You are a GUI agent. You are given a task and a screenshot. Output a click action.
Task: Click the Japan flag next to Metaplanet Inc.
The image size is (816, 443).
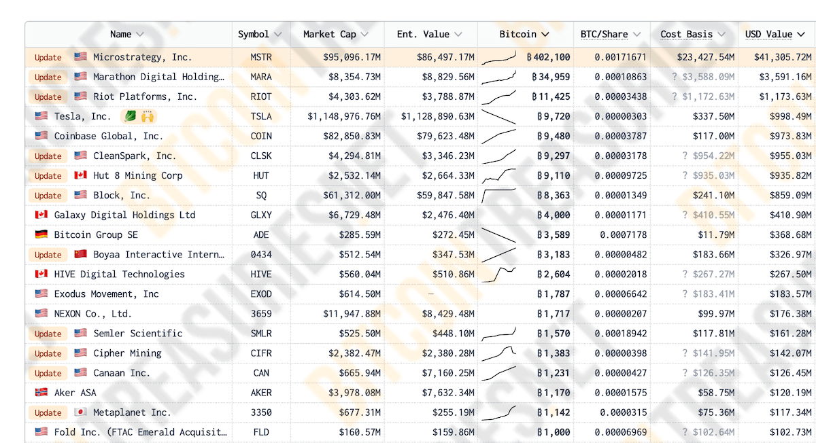point(80,412)
